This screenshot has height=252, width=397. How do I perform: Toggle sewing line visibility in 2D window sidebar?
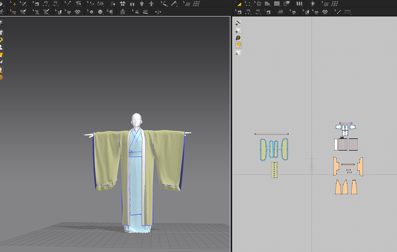click(238, 23)
